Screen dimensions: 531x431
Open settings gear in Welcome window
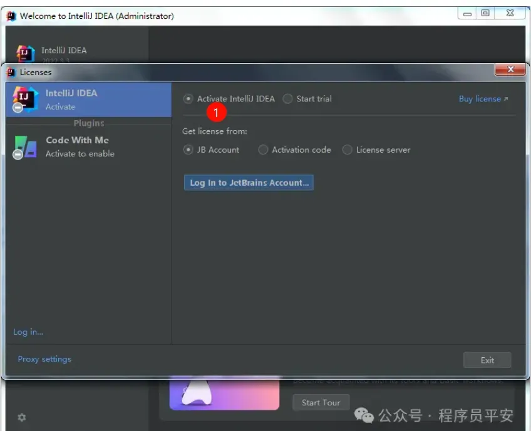point(22,417)
